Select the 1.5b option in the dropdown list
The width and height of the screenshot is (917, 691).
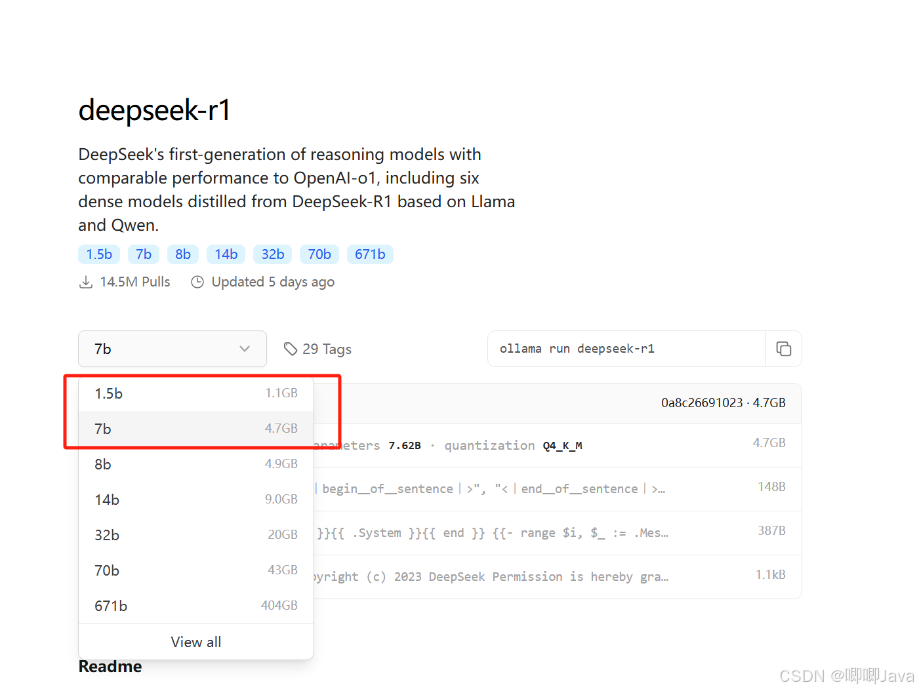click(x=196, y=393)
